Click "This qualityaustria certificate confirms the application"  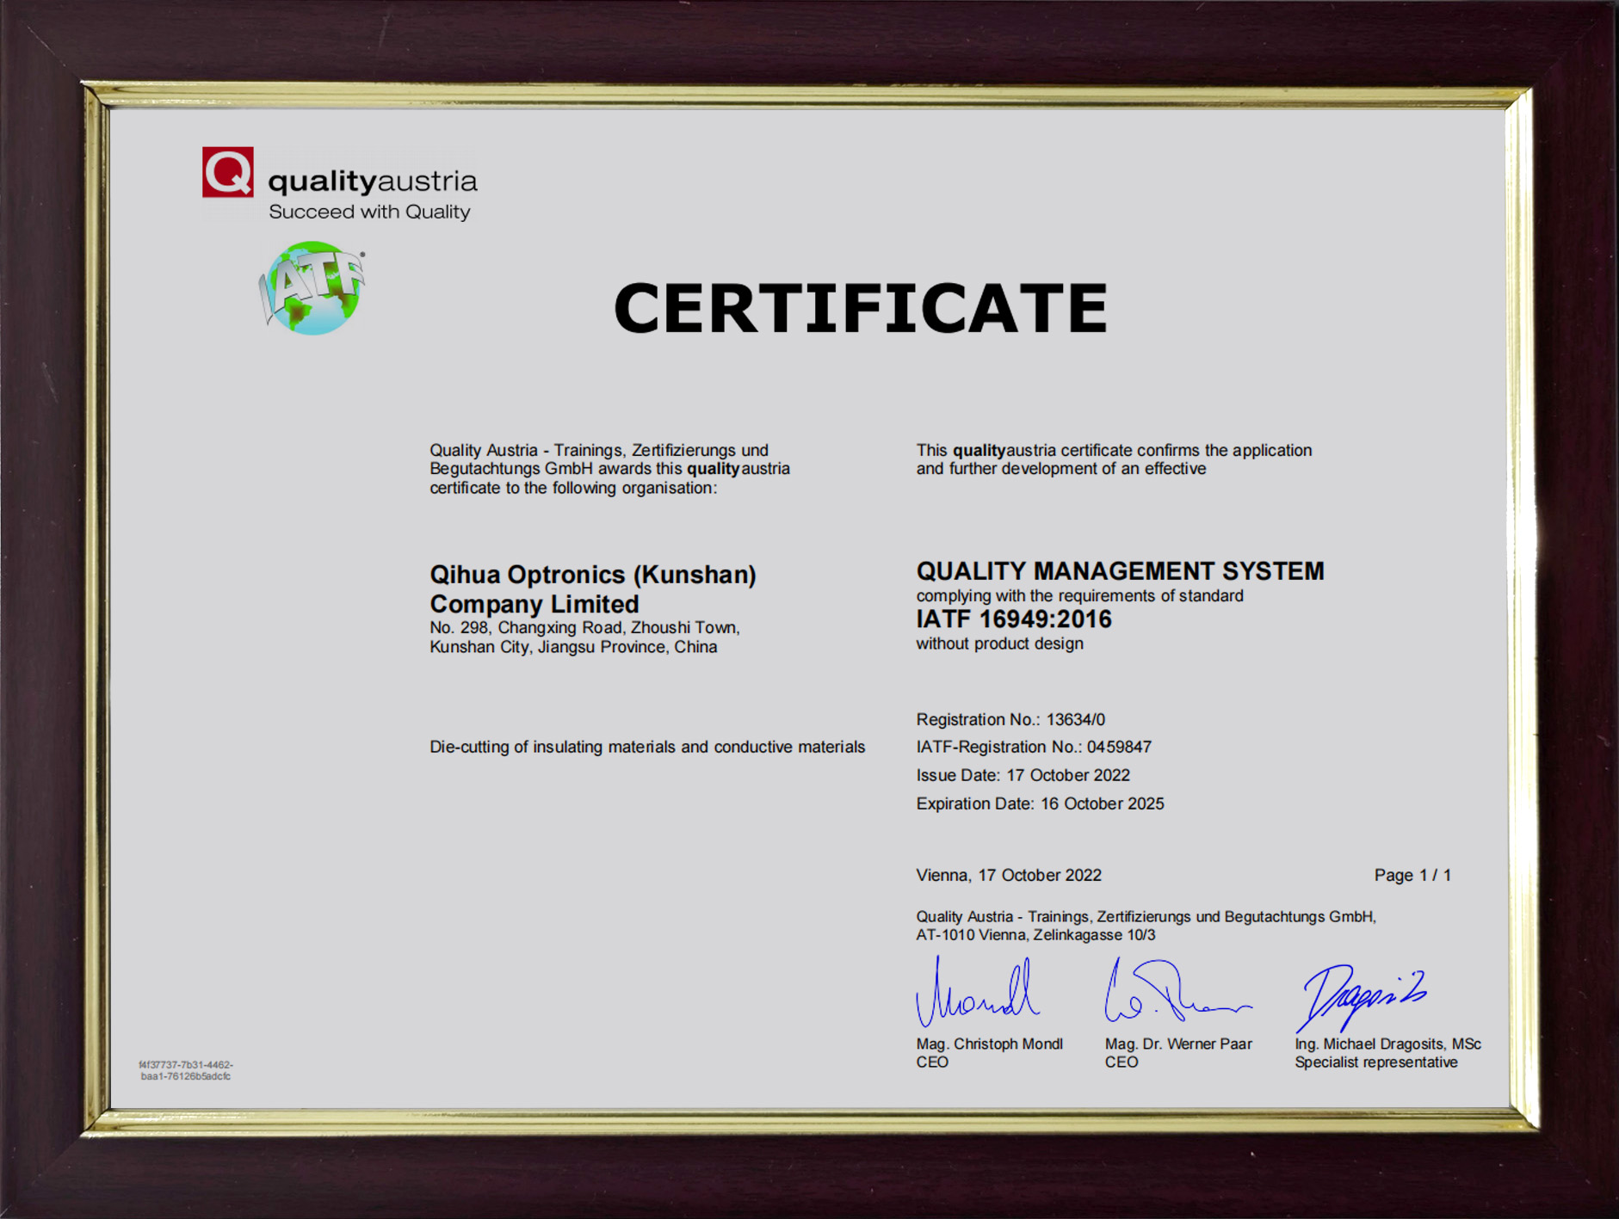1114,450
